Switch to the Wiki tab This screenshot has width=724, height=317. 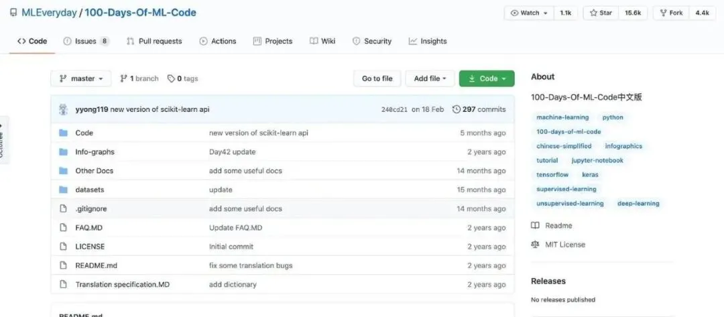(322, 41)
